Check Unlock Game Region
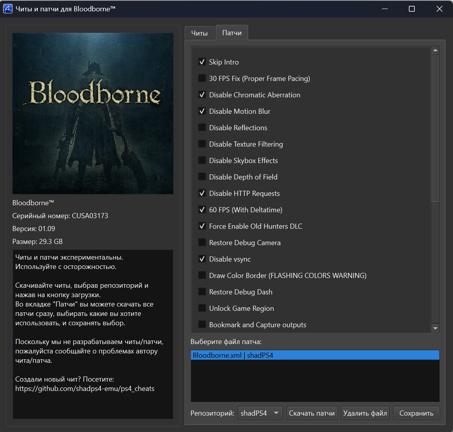The height and width of the screenshot is (432, 453). point(202,308)
